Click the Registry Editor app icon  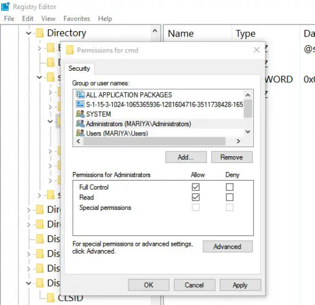coord(5,6)
